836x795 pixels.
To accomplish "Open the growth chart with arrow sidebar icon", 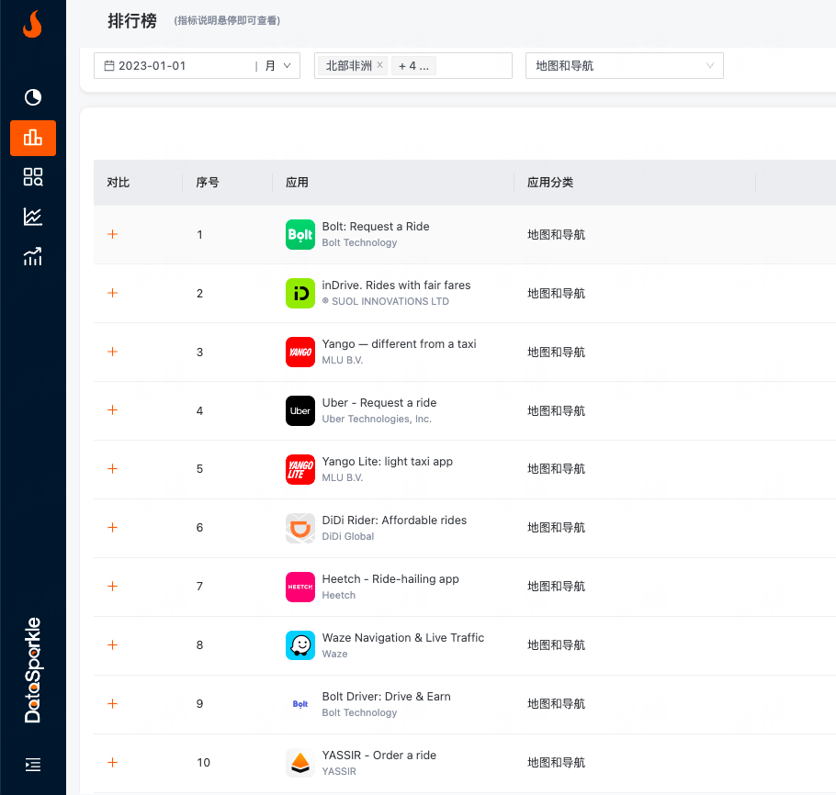I will tap(33, 257).
